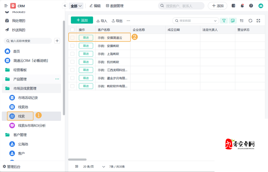Screen dimensions: 268x172
Task: Expand the 搜索数据 dropdown arrow
Action: [215, 21]
